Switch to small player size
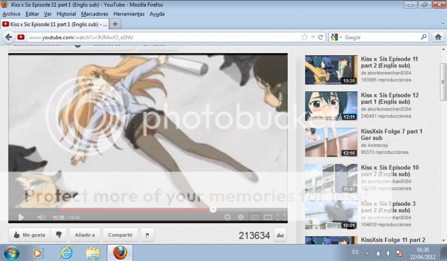 [x=255, y=217]
